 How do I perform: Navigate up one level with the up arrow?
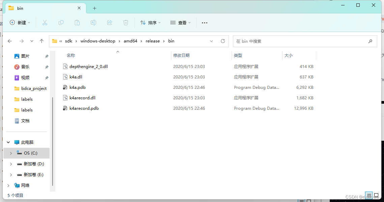point(41,41)
